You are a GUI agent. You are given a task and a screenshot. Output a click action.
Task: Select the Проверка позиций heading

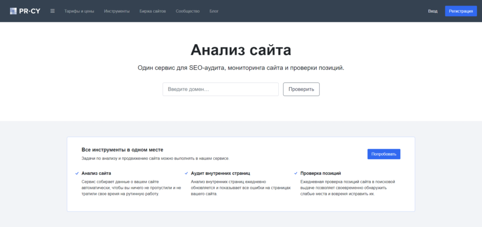click(x=321, y=173)
